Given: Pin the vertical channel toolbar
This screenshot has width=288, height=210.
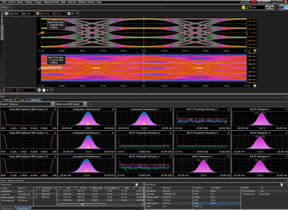Looking at the screenshot, I should (77, 13).
